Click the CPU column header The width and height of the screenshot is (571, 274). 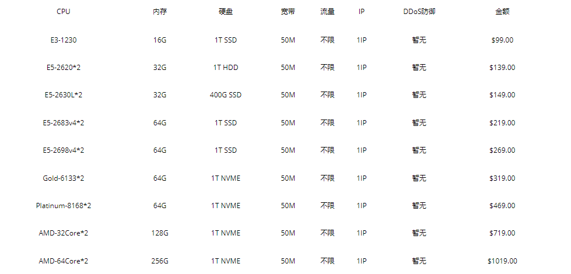(64, 12)
